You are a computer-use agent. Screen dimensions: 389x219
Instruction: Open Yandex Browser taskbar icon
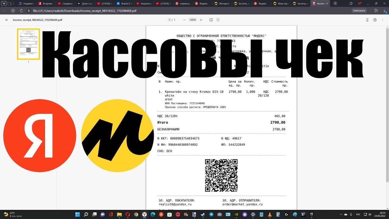tap(144, 214)
